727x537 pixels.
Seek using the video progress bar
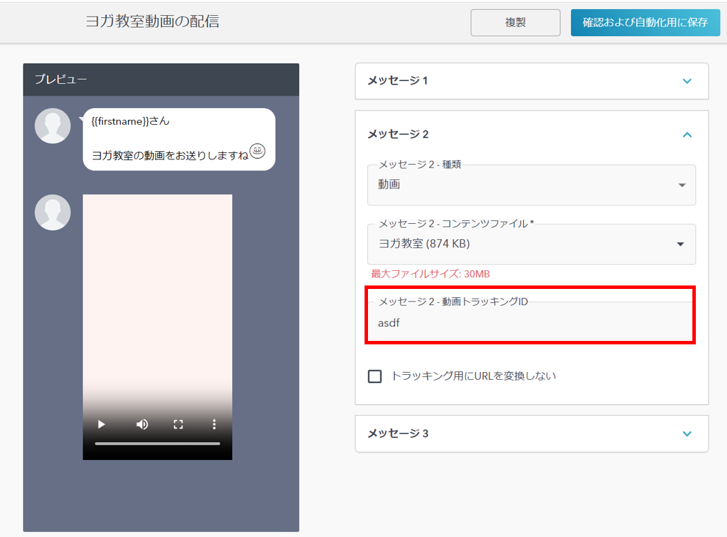point(157,443)
